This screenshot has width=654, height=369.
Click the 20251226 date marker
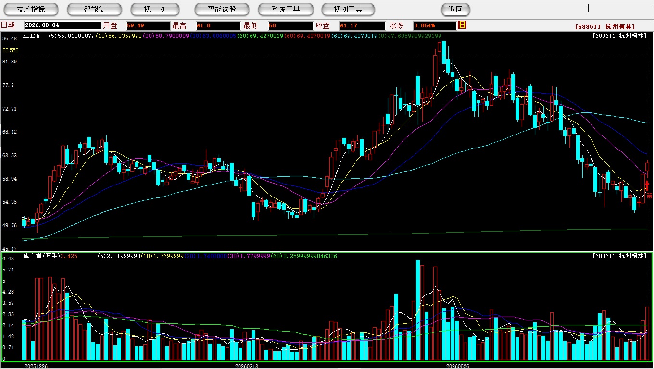point(36,366)
